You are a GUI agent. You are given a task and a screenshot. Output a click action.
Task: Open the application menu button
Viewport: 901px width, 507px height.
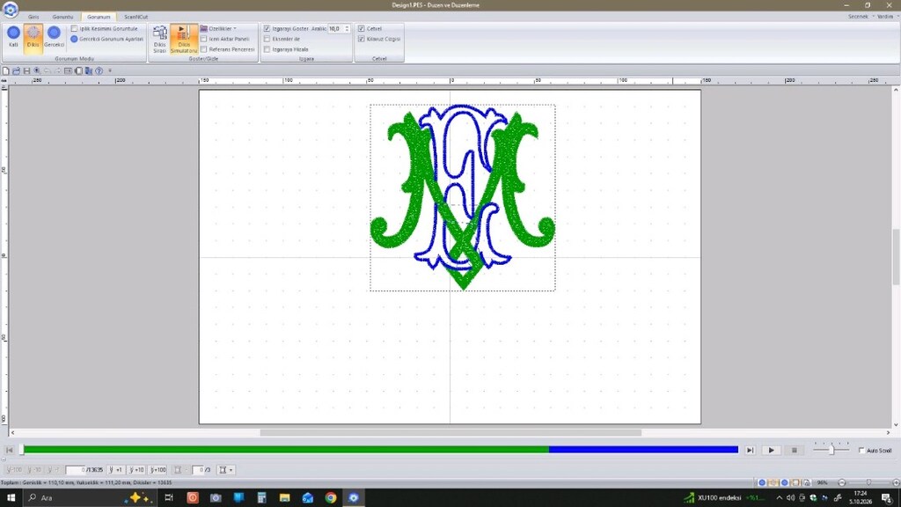coord(11,9)
